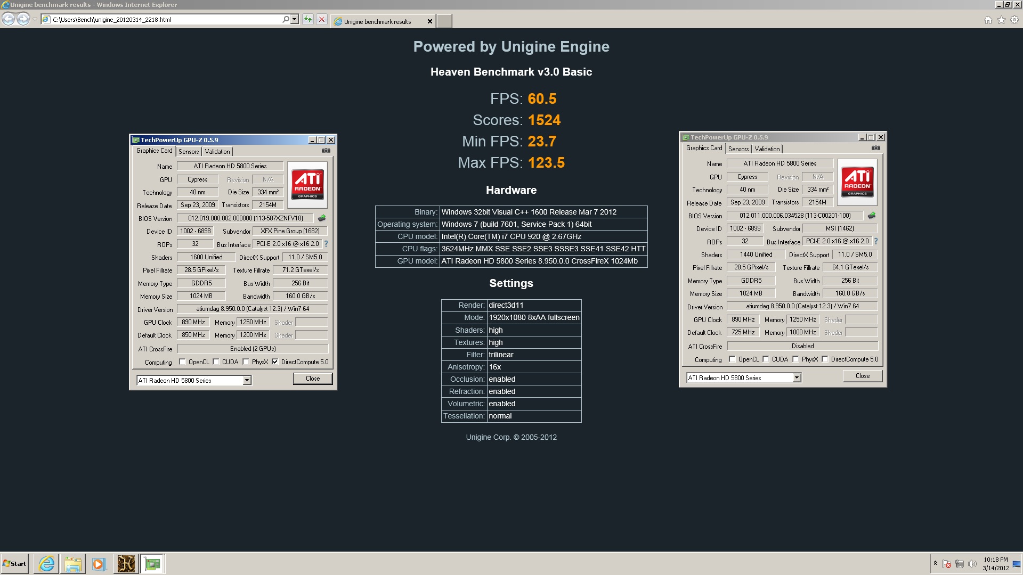Click the IE Home icon

click(988, 20)
